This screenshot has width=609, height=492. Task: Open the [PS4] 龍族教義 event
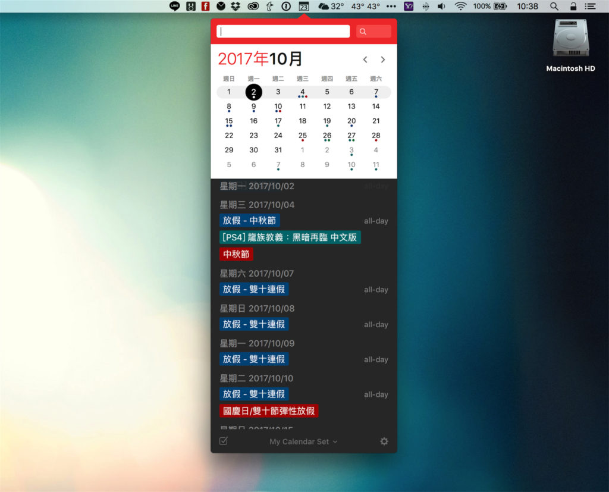click(x=290, y=237)
